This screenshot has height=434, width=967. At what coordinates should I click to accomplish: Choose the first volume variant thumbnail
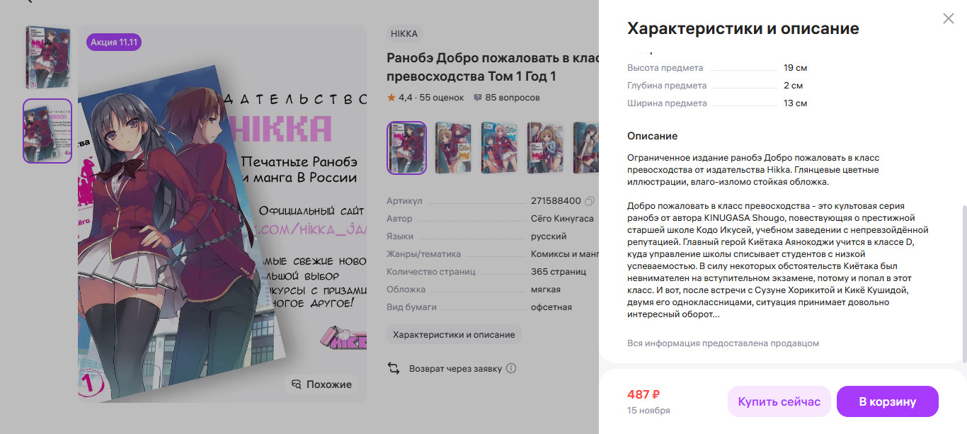(x=406, y=148)
